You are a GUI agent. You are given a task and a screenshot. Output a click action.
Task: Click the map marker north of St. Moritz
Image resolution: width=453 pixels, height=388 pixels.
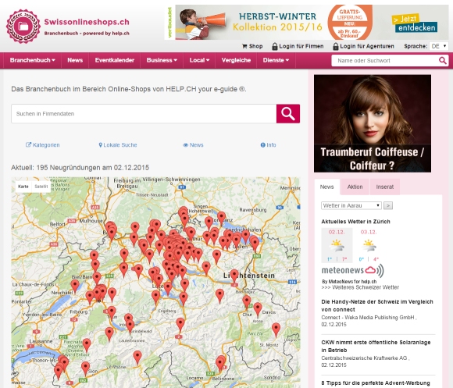coord(276,330)
